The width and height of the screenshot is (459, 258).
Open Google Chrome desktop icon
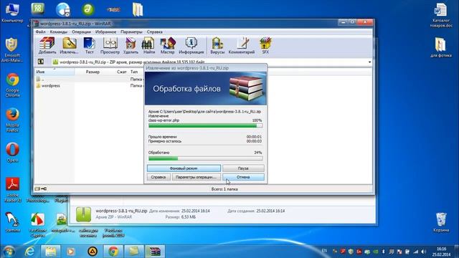pos(13,85)
